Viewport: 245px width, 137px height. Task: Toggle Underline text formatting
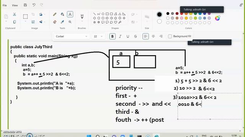point(128,37)
